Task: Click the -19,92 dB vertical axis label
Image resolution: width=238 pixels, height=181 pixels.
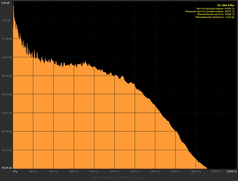Action: pos(6,57)
